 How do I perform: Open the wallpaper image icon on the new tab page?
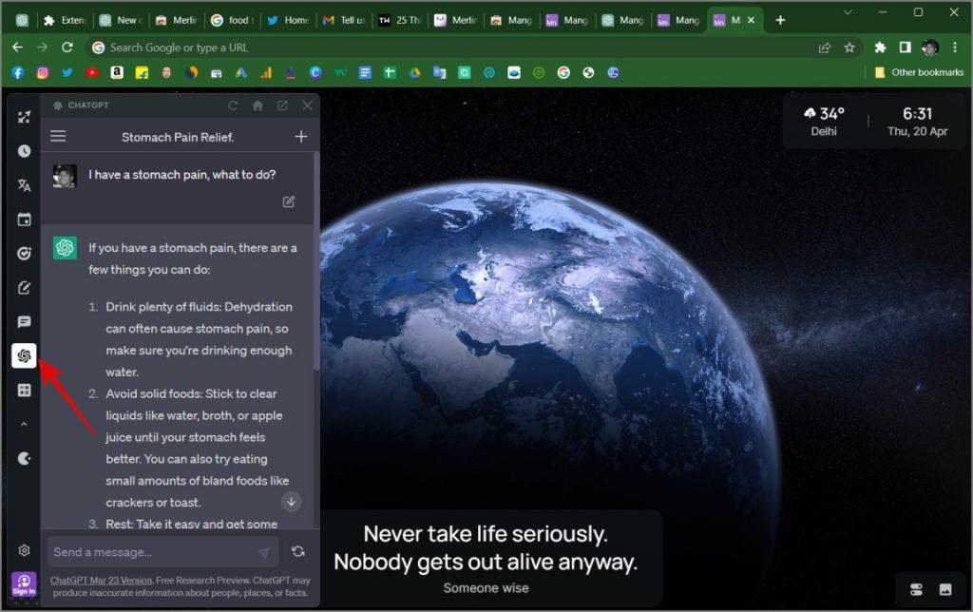tap(945, 589)
